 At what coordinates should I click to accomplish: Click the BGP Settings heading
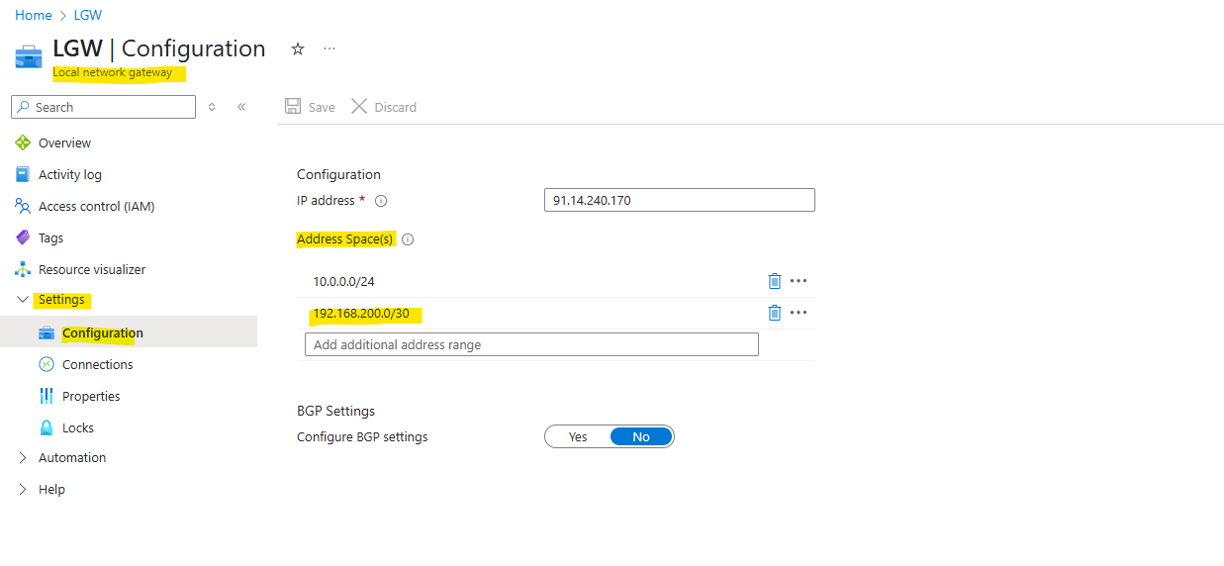[336, 411]
